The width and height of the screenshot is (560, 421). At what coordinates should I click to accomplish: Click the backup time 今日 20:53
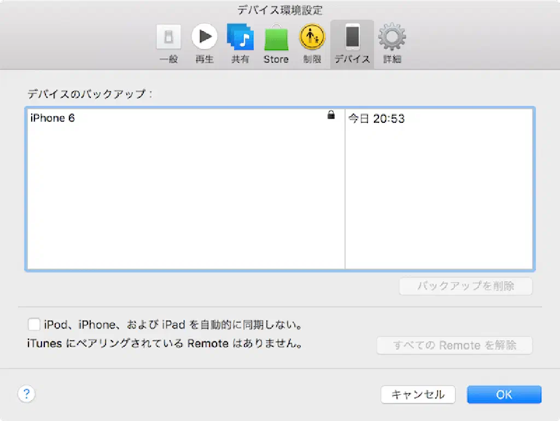[376, 118]
